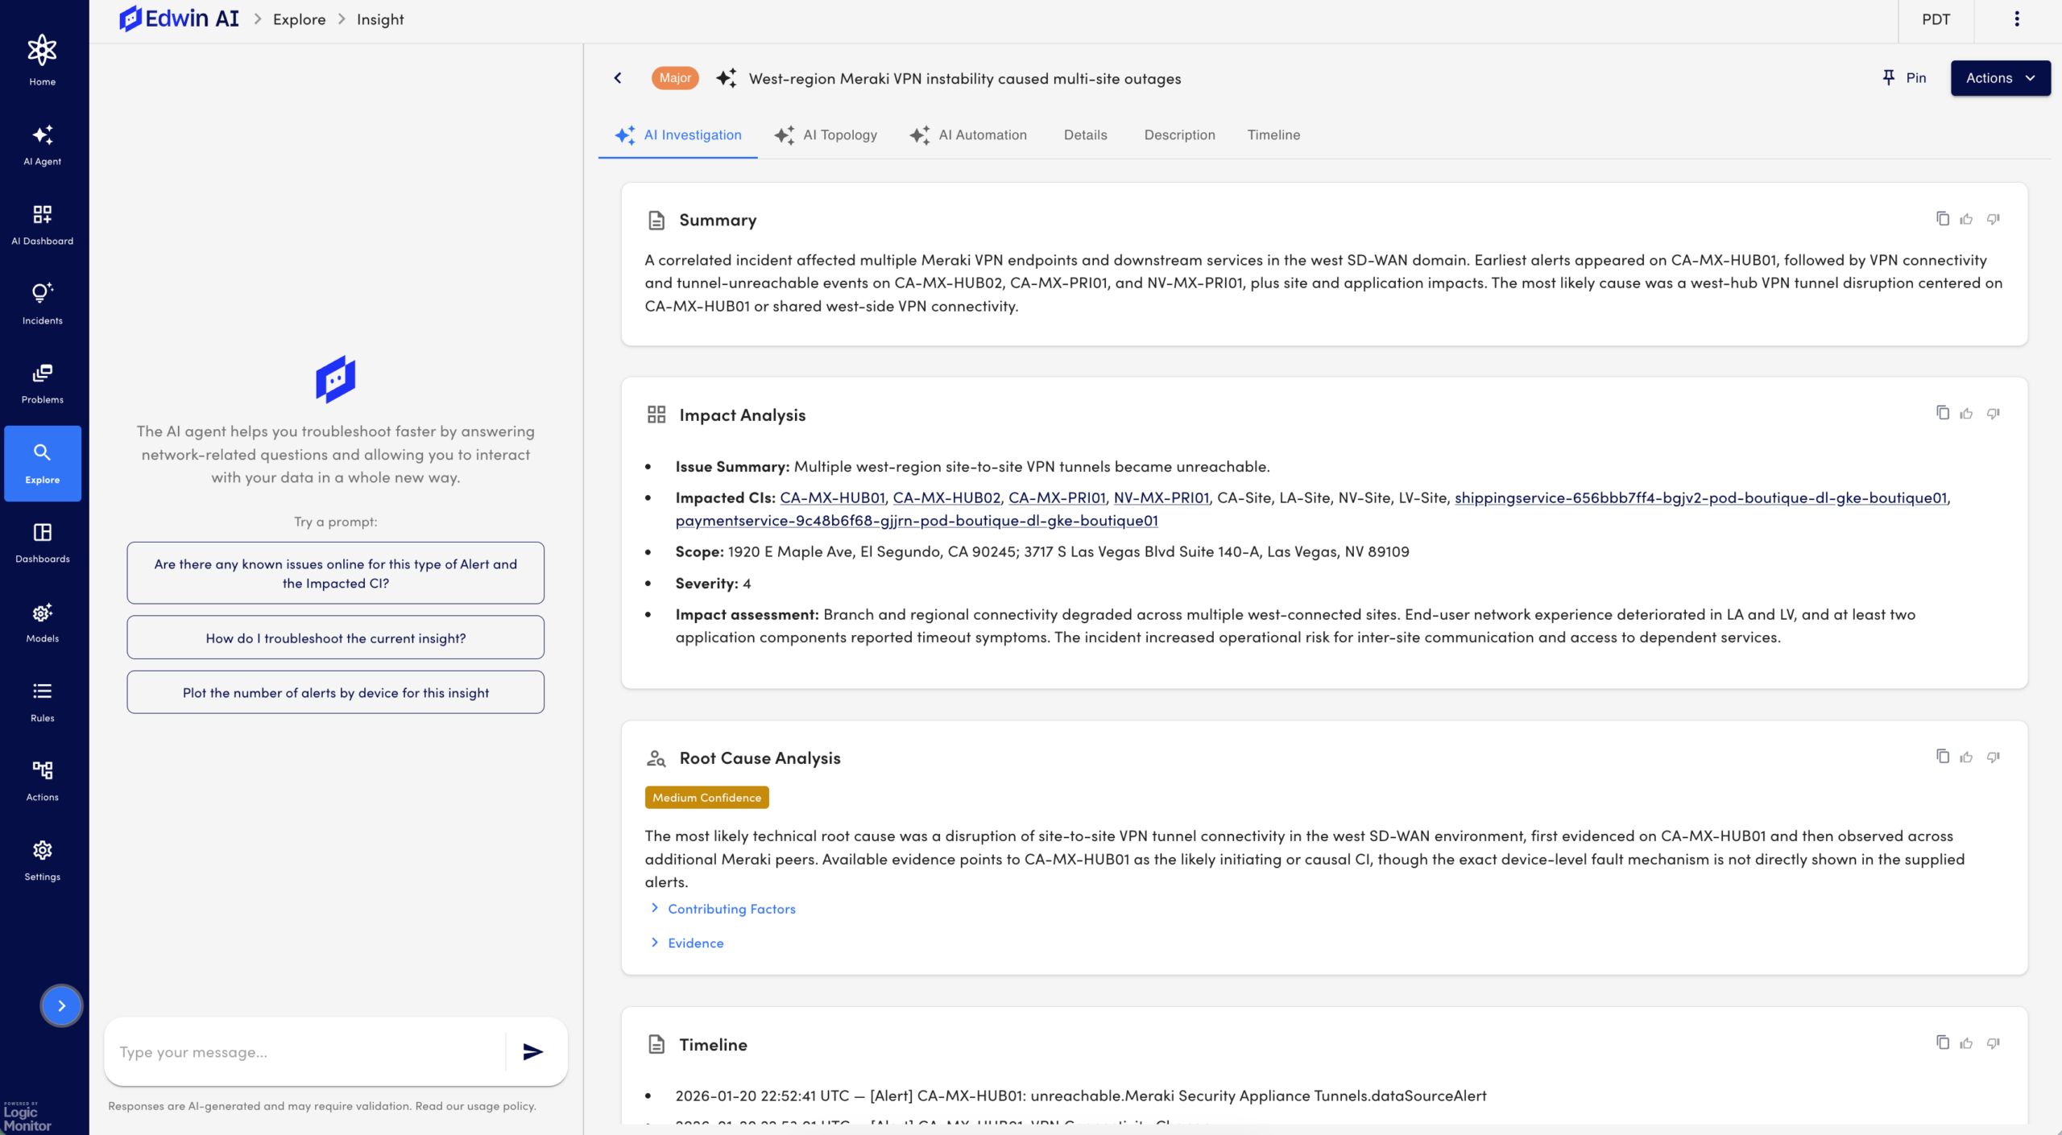Send the chat message
Screen dimensions: 2062x1135
[x=532, y=1051]
